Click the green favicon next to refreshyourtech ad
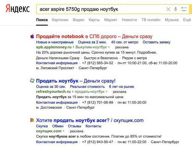This screenshot has height=149, width=192. 32,81
